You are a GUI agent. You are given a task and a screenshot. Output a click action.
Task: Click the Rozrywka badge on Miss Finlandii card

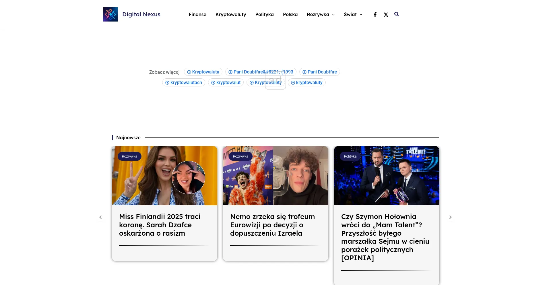tap(129, 156)
